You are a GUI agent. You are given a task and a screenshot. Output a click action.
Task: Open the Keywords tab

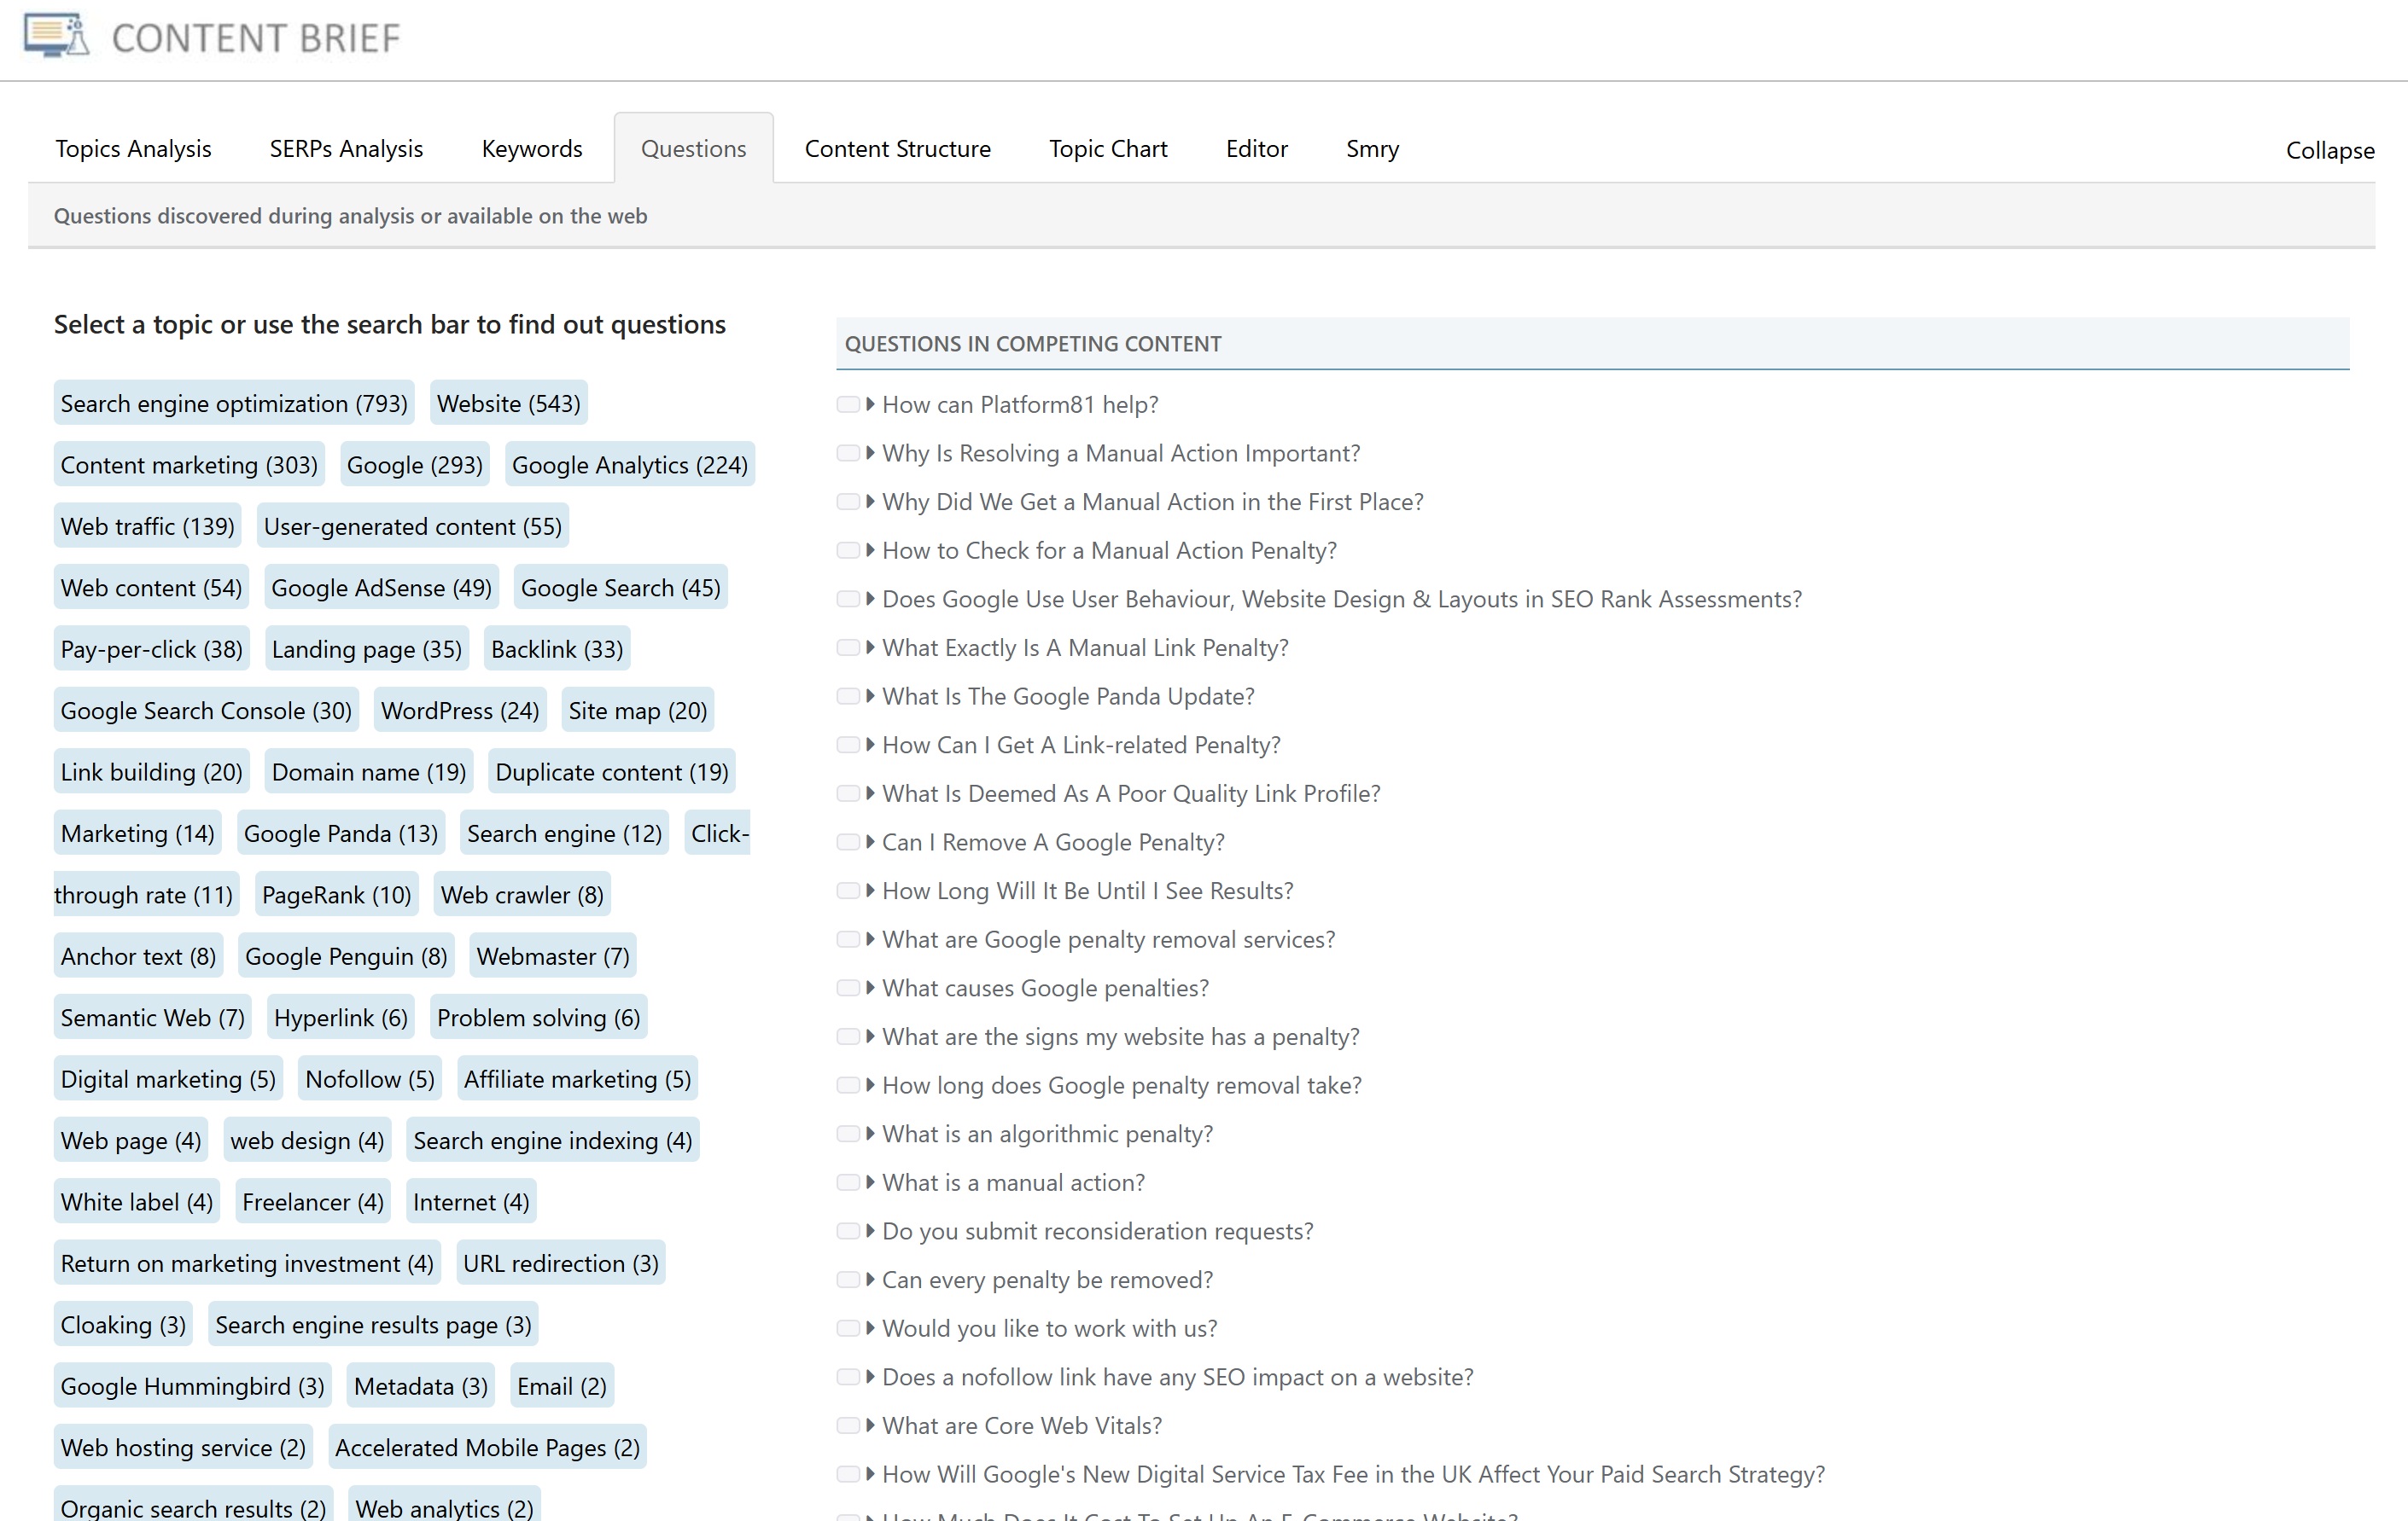pyautogui.click(x=531, y=149)
